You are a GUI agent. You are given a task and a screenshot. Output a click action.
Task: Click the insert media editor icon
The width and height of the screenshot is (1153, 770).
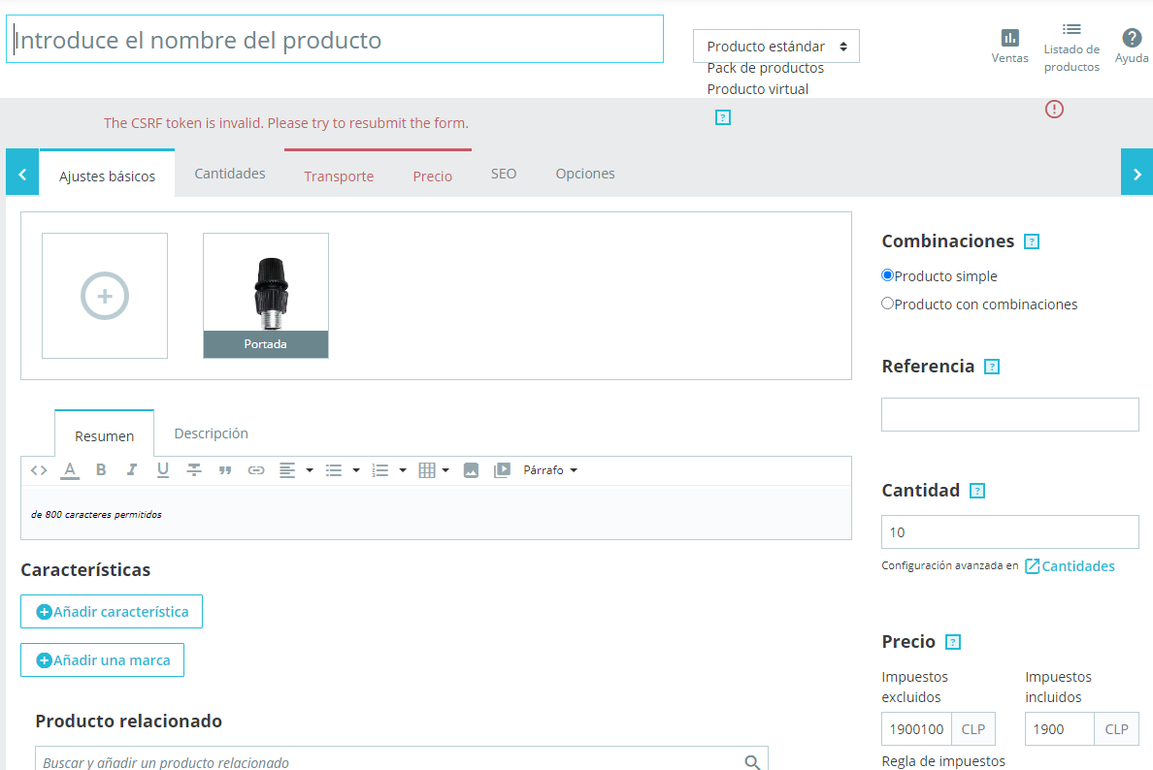click(502, 470)
